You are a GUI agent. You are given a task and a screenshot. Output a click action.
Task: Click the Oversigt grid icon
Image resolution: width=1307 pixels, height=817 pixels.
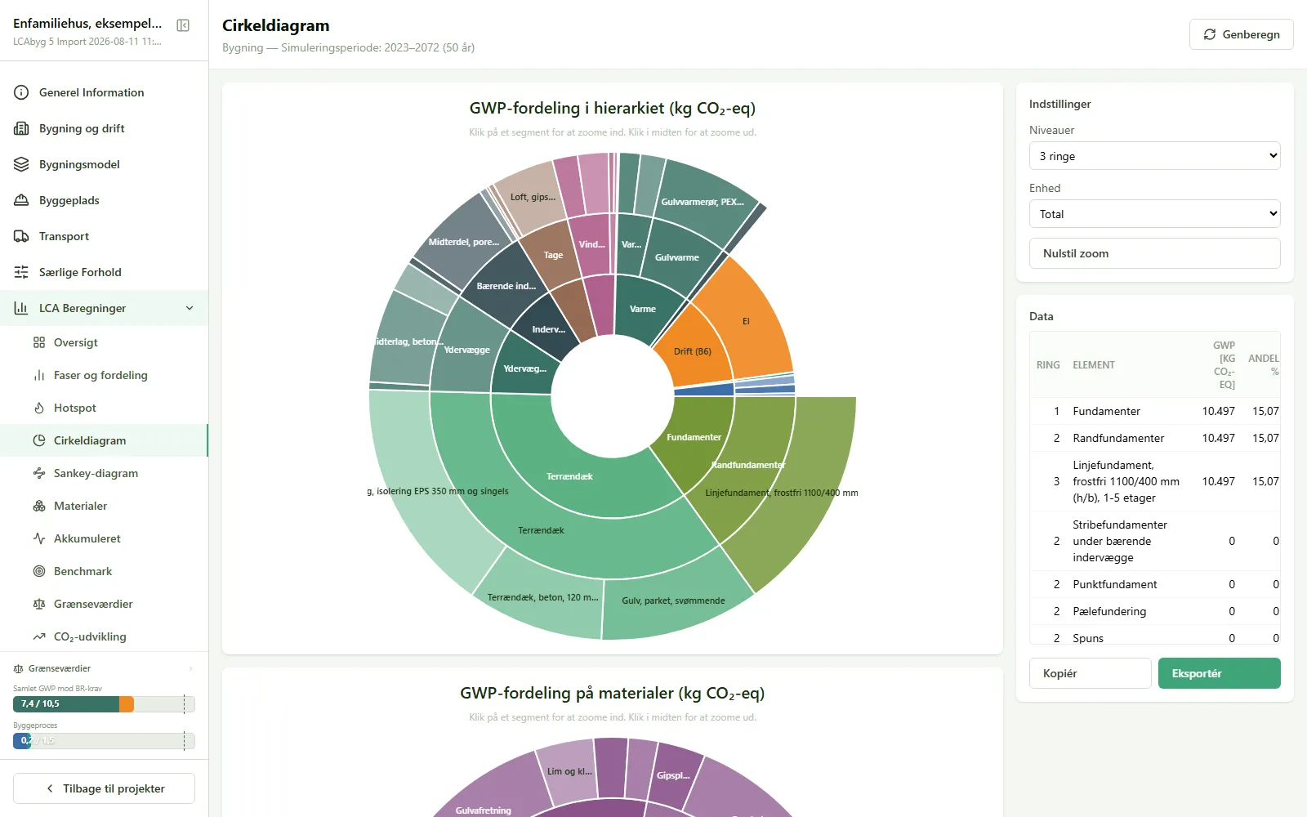coord(39,342)
